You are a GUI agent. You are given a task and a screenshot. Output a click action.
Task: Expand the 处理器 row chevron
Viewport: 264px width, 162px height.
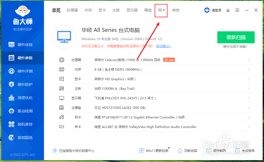[249, 60]
